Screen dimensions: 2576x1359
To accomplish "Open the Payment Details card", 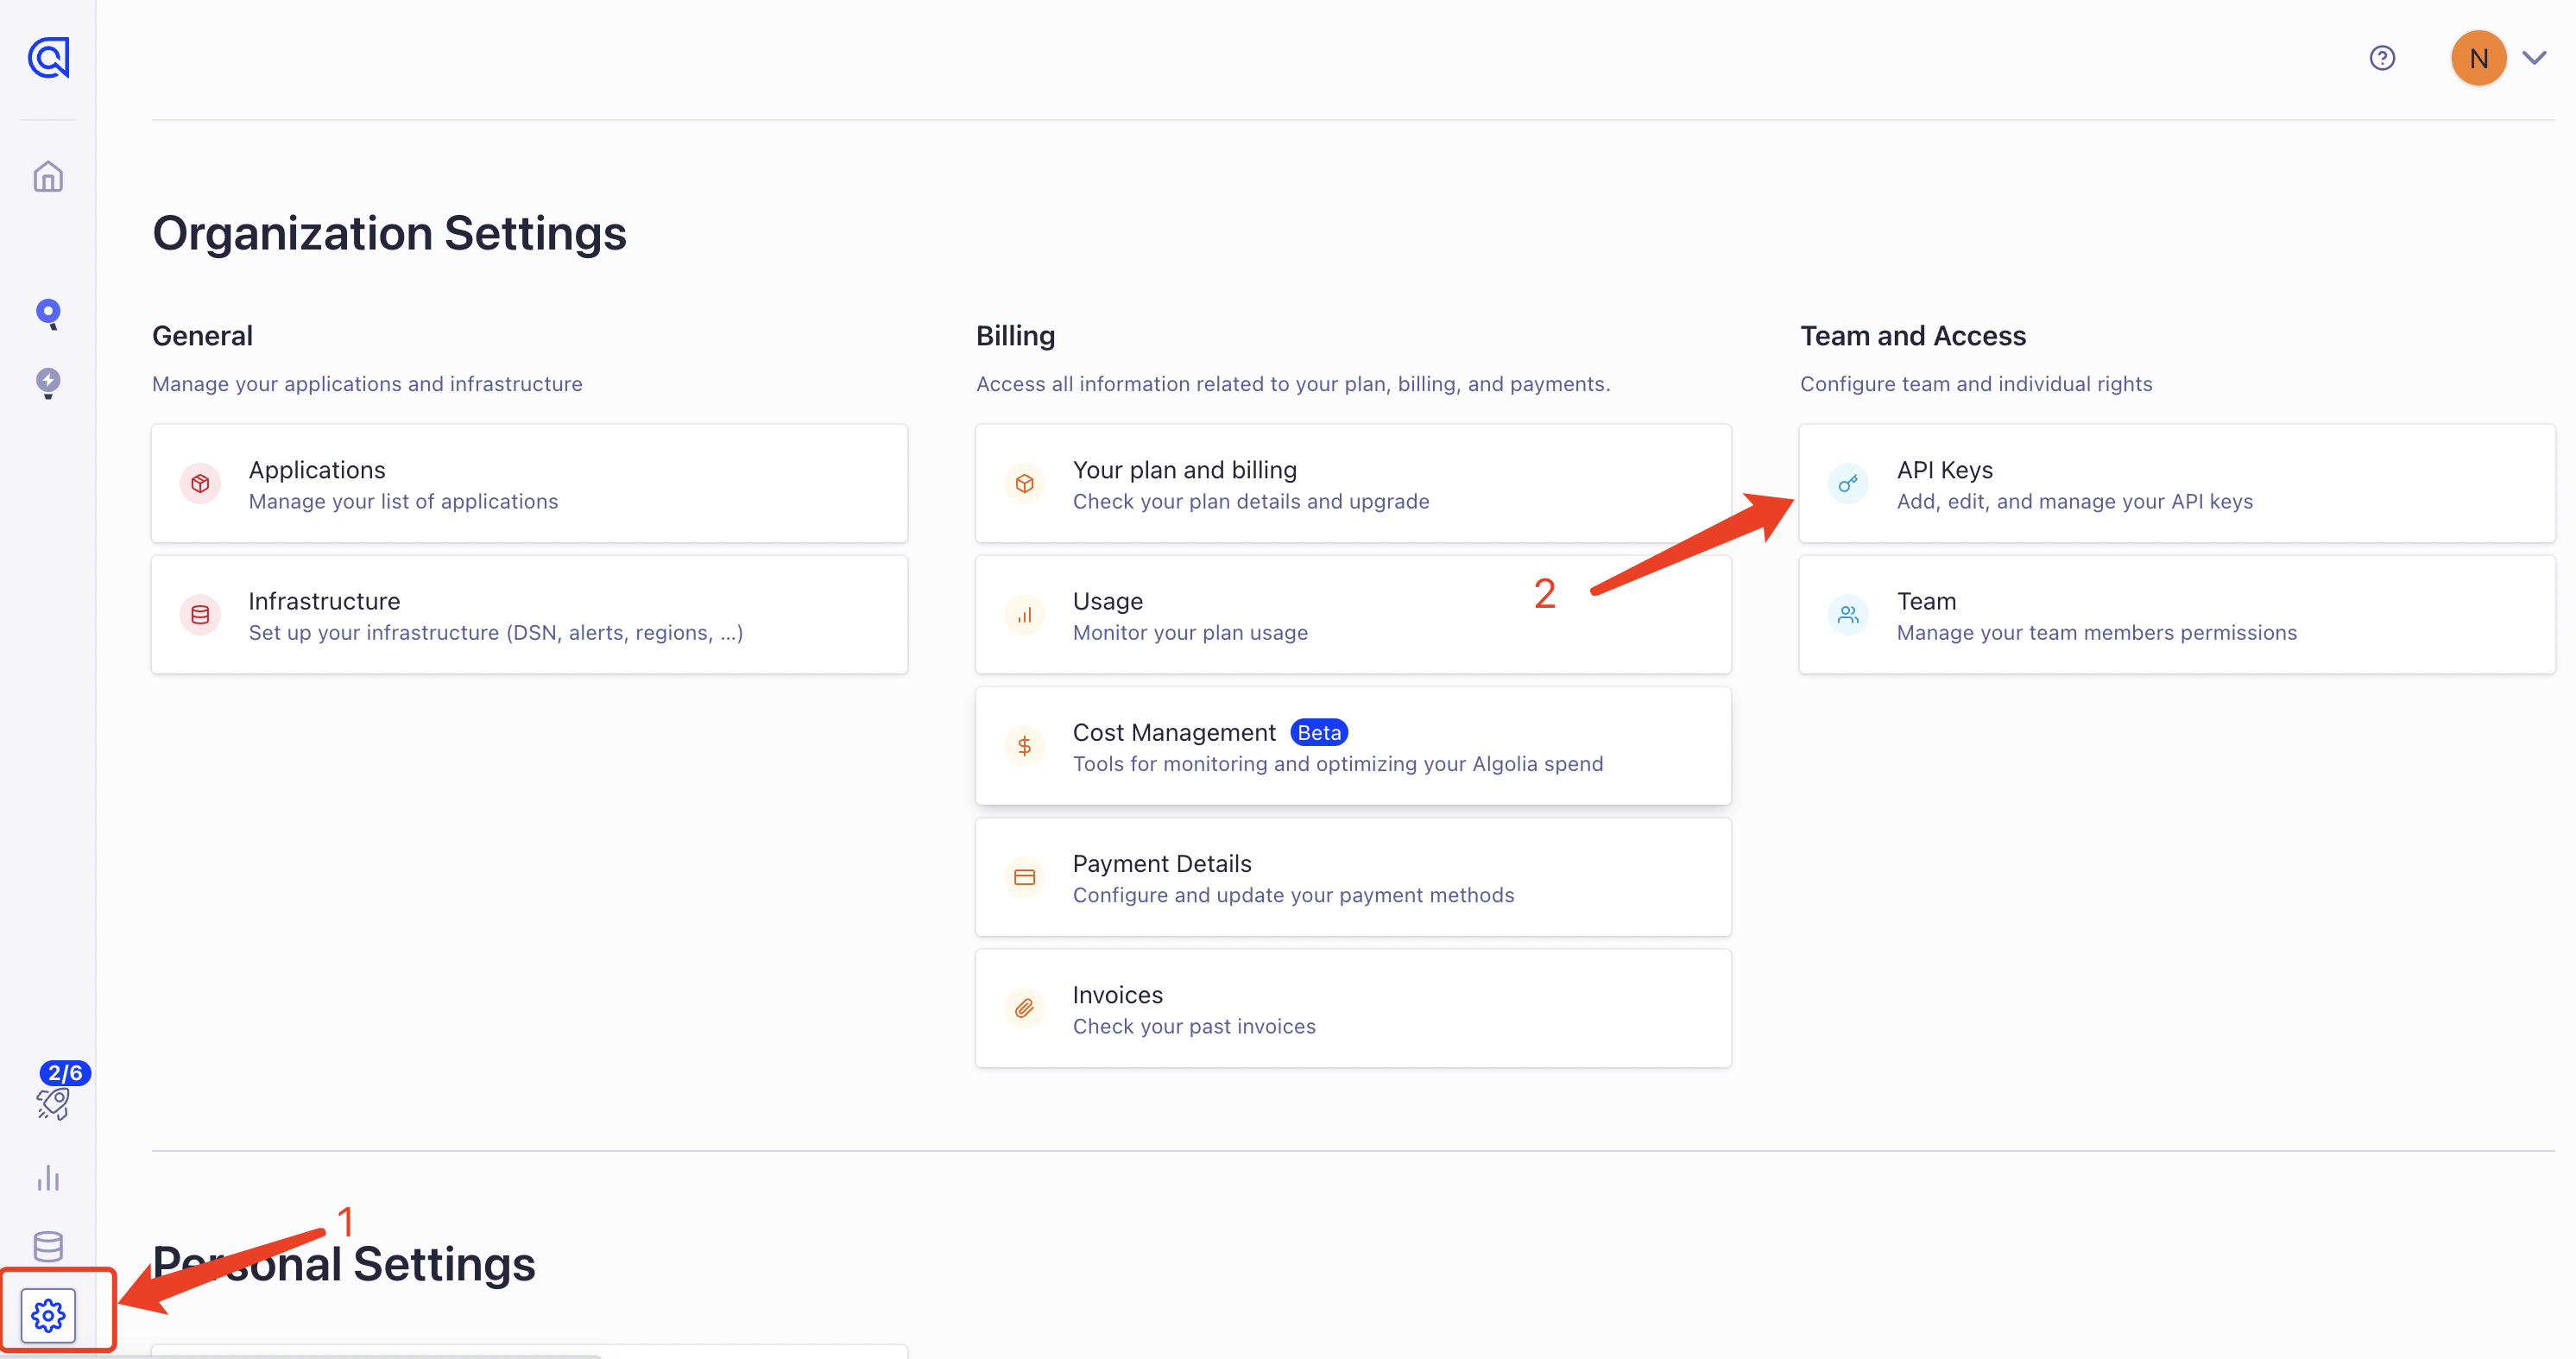I will [1352, 877].
